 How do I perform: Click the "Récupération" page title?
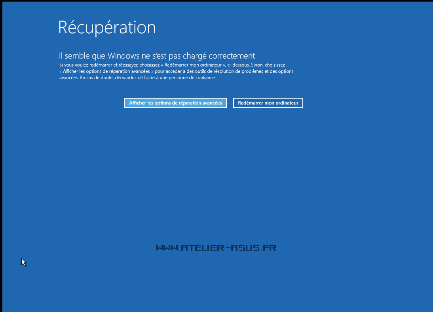pos(107,28)
